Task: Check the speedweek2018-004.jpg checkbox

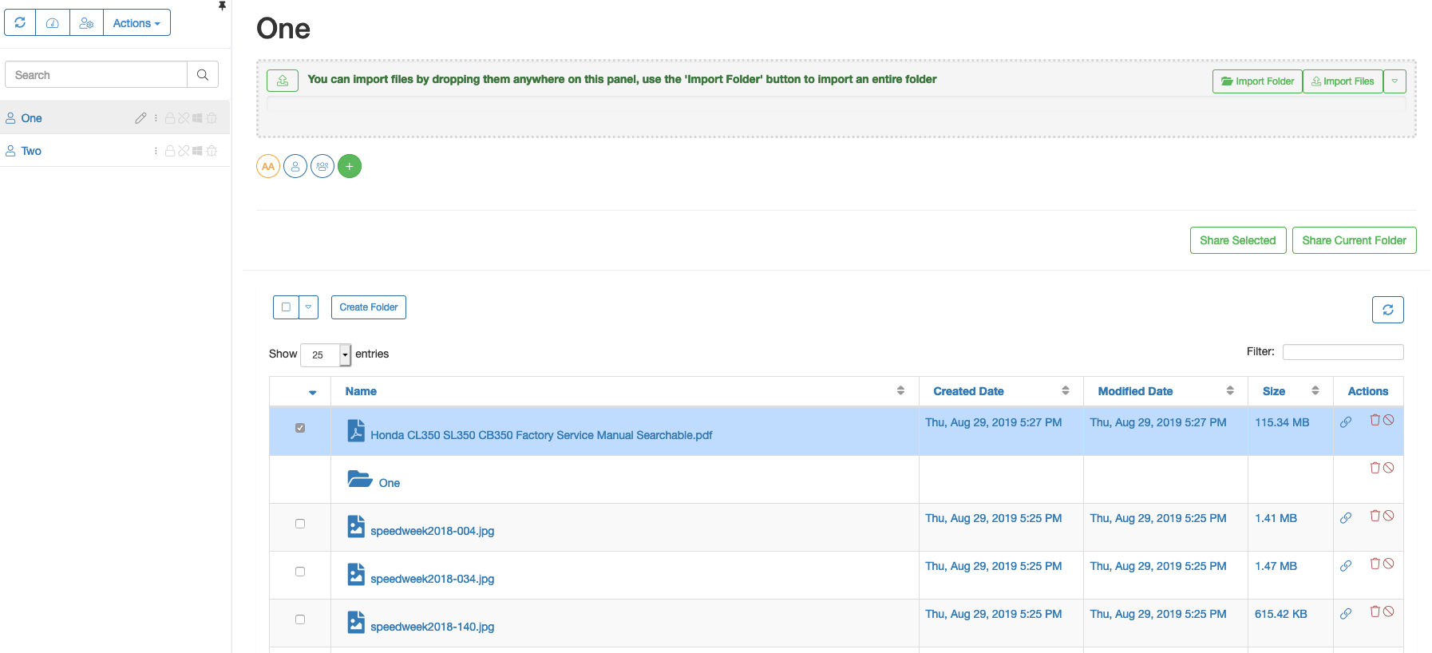Action: point(300,524)
